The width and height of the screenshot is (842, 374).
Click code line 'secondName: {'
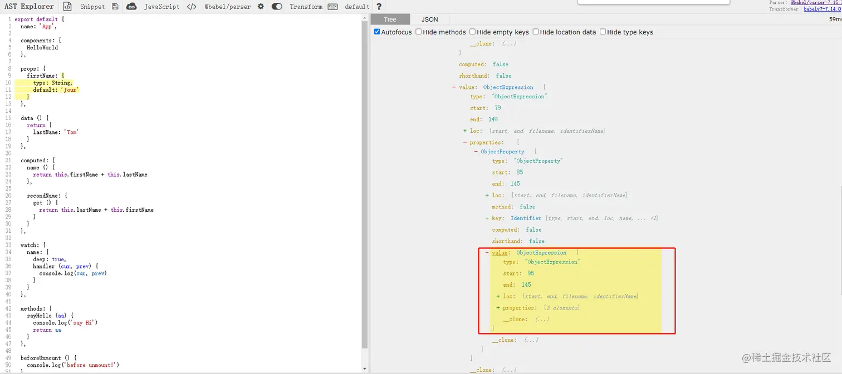point(47,196)
